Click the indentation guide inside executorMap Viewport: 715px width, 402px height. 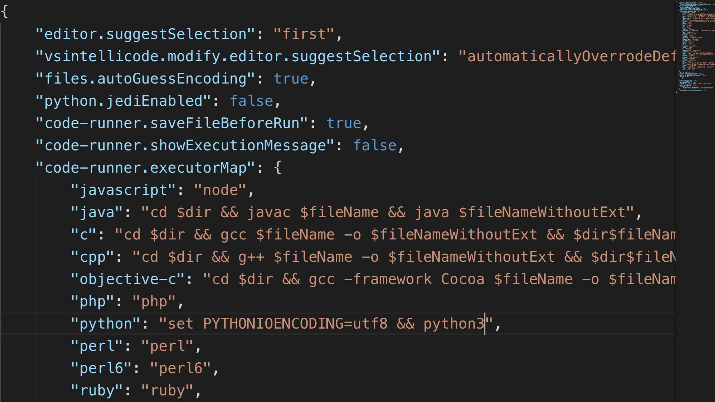[36, 278]
